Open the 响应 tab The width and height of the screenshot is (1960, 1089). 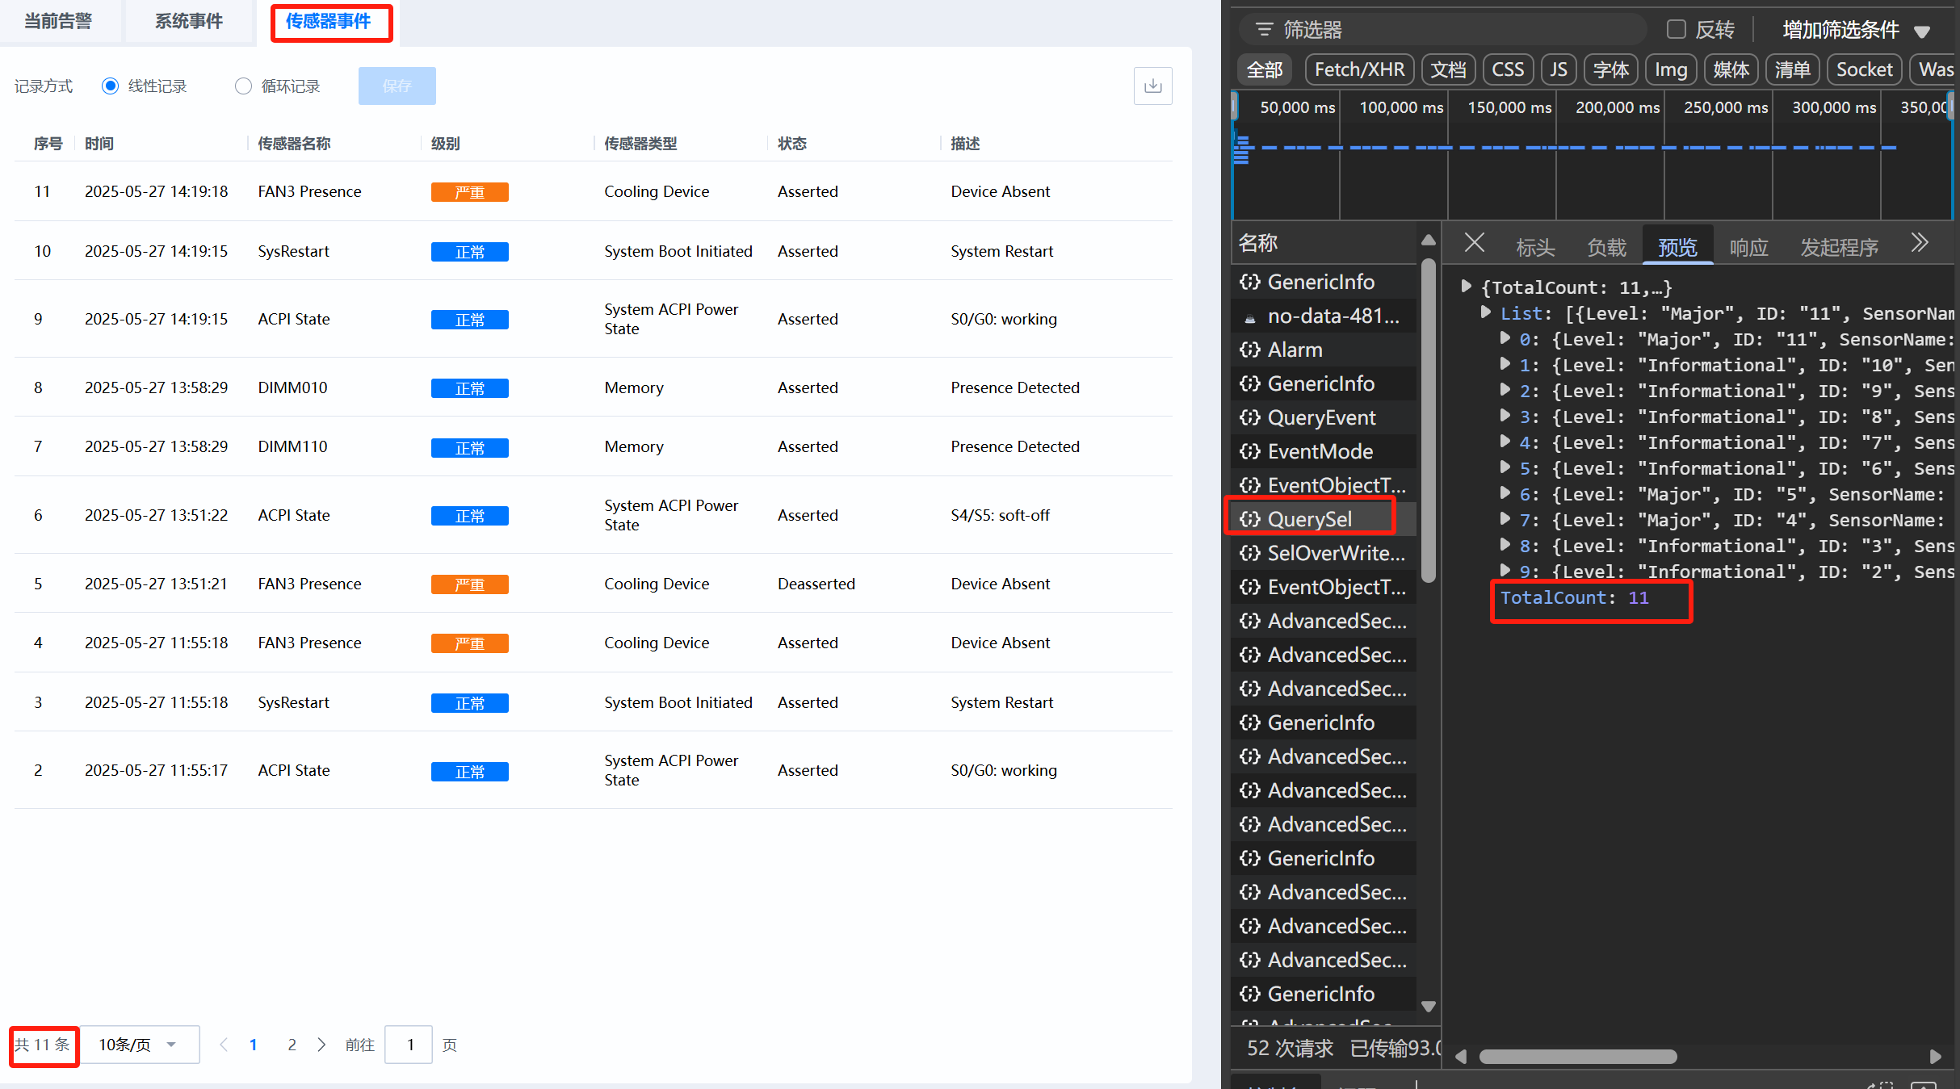pos(1748,247)
